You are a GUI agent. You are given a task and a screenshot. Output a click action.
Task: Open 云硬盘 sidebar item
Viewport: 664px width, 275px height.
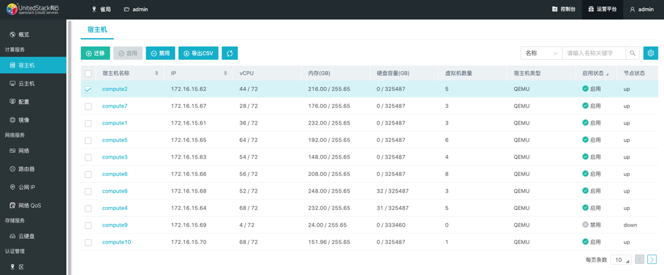[33, 236]
